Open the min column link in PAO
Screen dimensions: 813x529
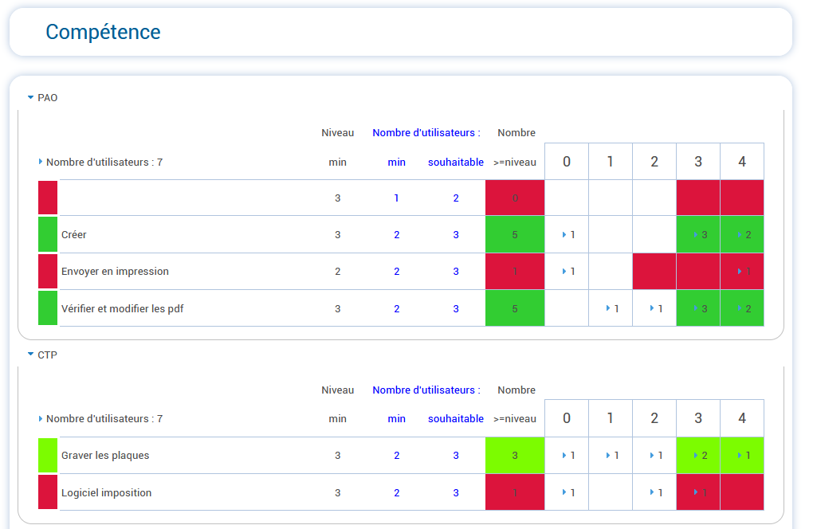[x=396, y=162]
